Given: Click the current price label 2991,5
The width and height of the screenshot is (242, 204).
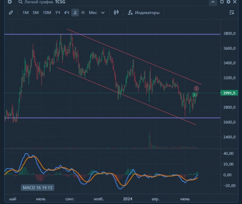Looking at the screenshot, I should [x=230, y=93].
